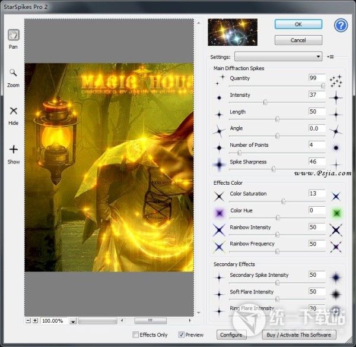Click the short spike icon left of Length
This screenshot has width=356, height=347.
219,114
